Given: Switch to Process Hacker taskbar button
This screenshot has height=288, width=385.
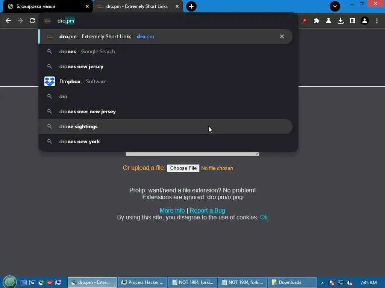Looking at the screenshot, I should click(x=142, y=282).
